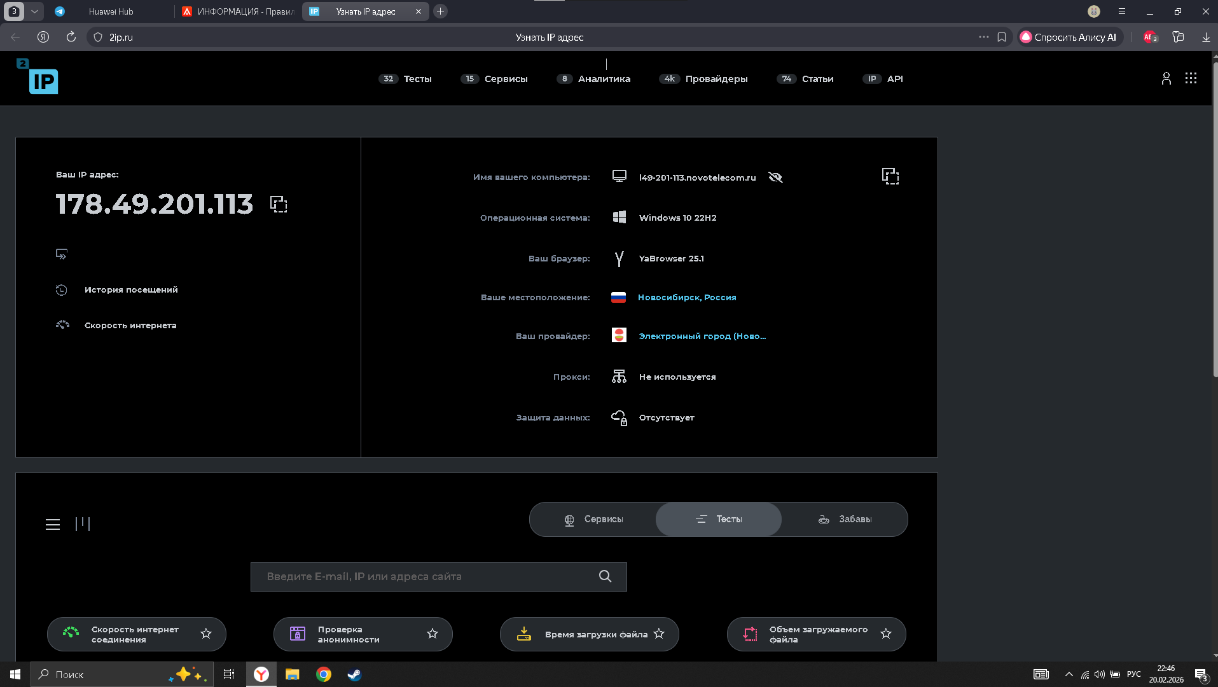Open История посещений link
Screen dimensions: 1218x687
(x=131, y=289)
